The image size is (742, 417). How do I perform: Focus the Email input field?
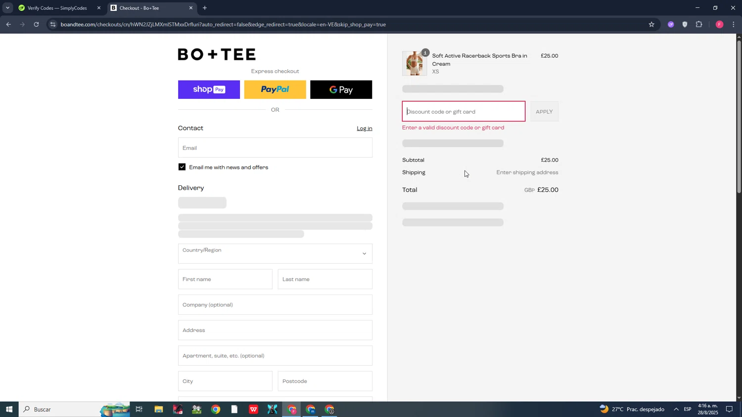(x=275, y=148)
